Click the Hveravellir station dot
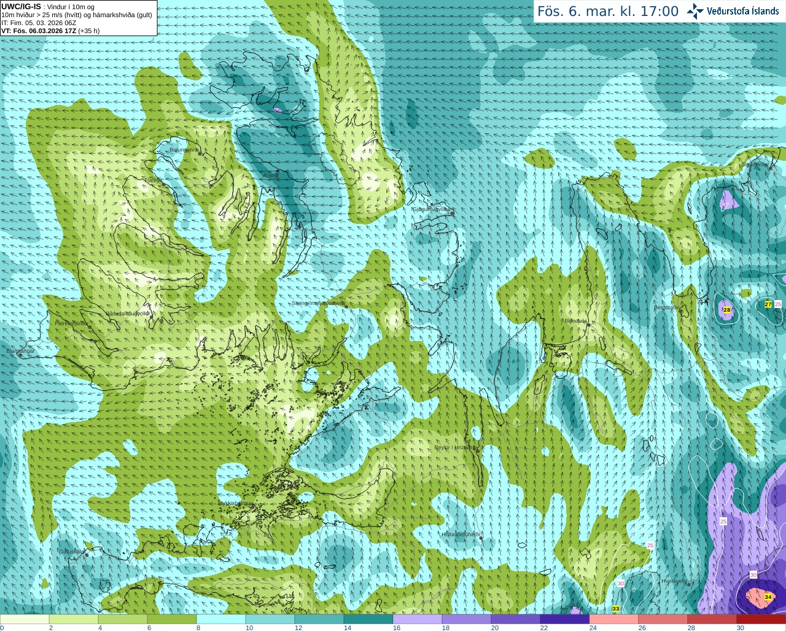The image size is (786, 632). (x=689, y=584)
